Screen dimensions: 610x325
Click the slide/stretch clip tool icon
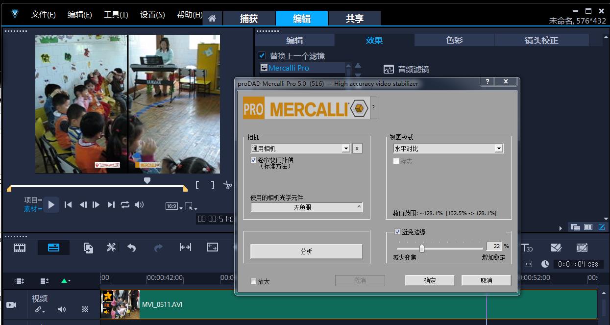tap(185, 248)
